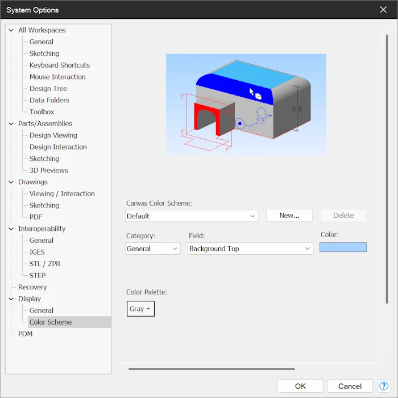Select the STL / ZPR item
Image resolution: width=398 pixels, height=398 pixels.
click(x=45, y=263)
